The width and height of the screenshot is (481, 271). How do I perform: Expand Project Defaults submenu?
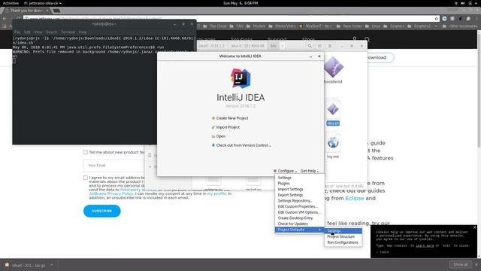[299, 230]
